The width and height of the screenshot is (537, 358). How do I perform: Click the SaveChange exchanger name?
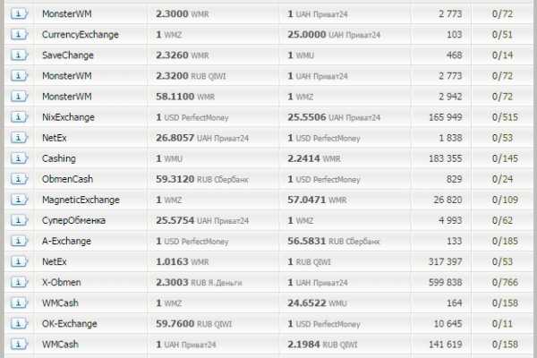65,55
